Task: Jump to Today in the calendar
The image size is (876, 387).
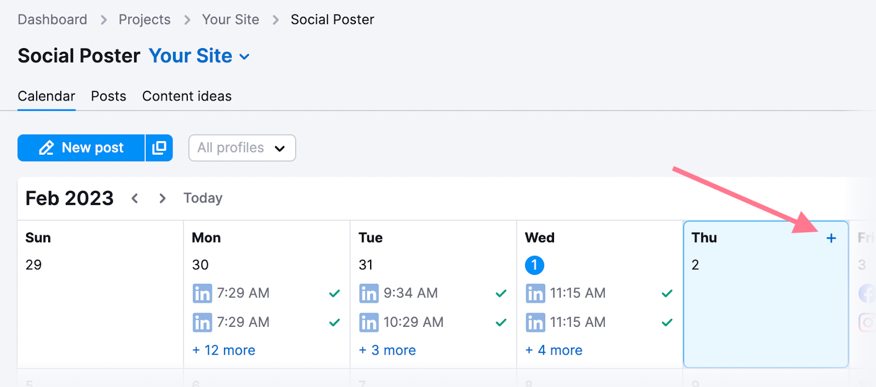Action: (x=203, y=198)
